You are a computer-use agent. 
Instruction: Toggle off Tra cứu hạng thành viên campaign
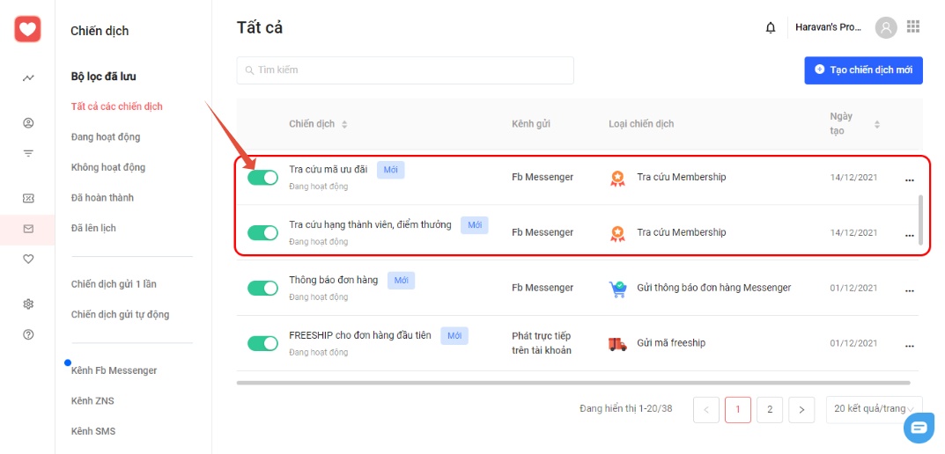262,233
